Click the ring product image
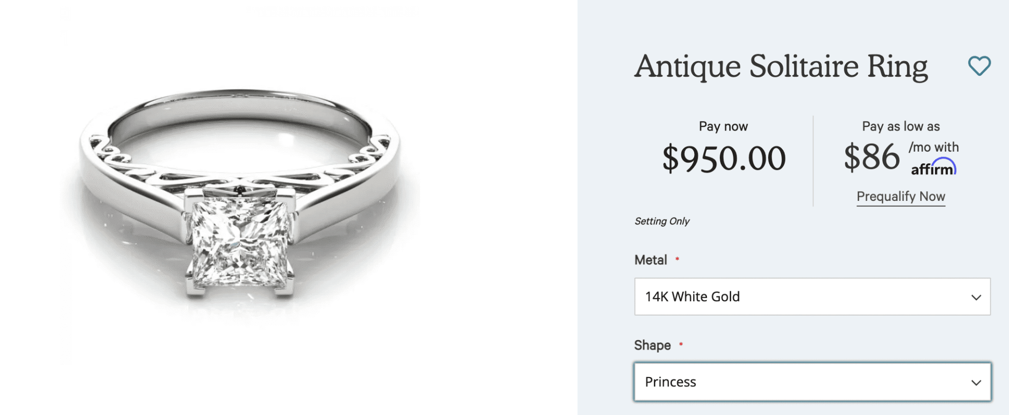 click(x=241, y=207)
